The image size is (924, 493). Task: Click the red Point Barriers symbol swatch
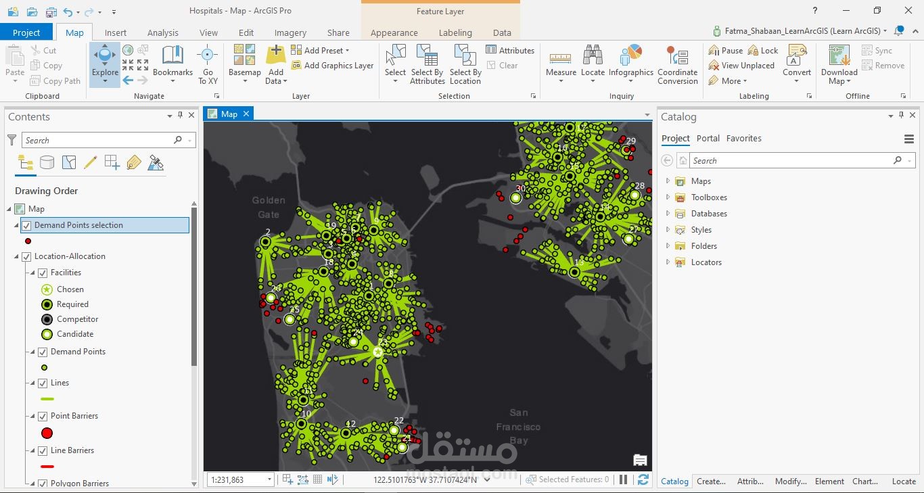[x=47, y=433]
